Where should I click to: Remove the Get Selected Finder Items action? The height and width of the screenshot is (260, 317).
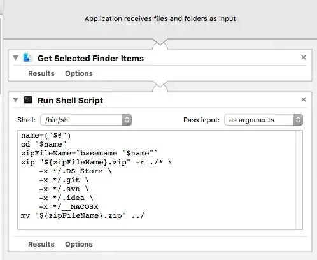304,57
